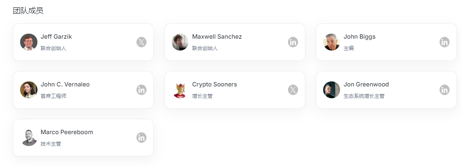Viewport: 461px width, 166px height.
Task: Click Jon Greenwood's avatar photo
Action: (x=331, y=90)
